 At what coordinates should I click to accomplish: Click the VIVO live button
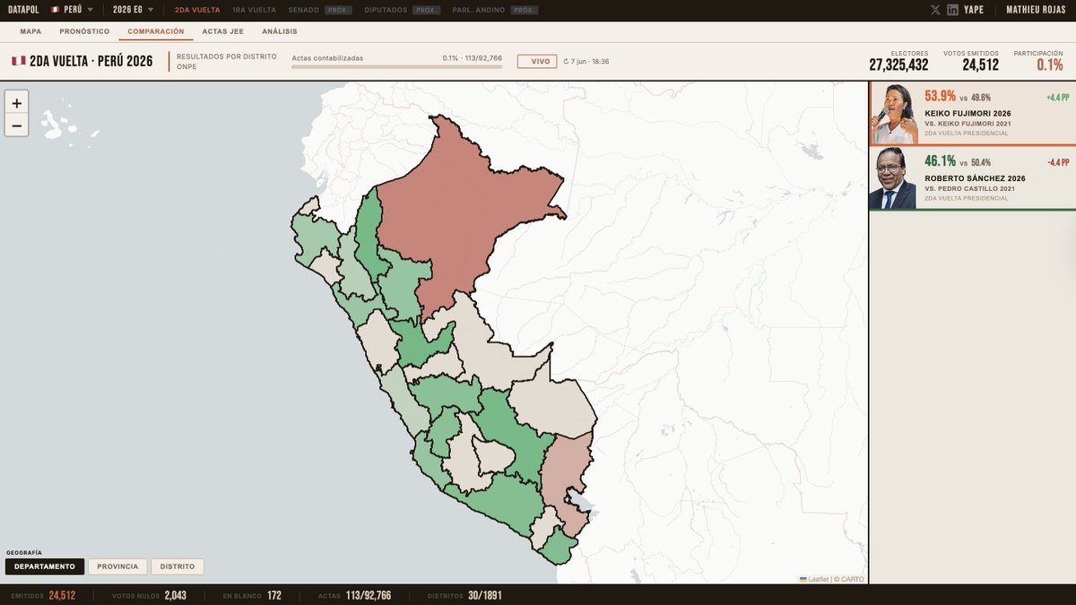(x=537, y=61)
